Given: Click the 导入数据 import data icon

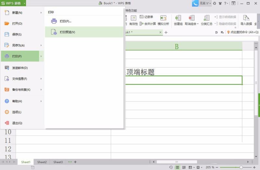Looking at the screenshot, I should (x=246, y=18).
